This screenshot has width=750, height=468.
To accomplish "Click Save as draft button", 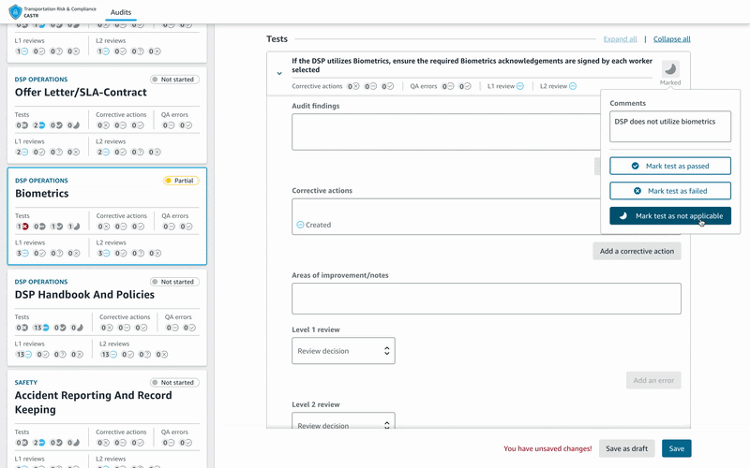I will point(626,448).
